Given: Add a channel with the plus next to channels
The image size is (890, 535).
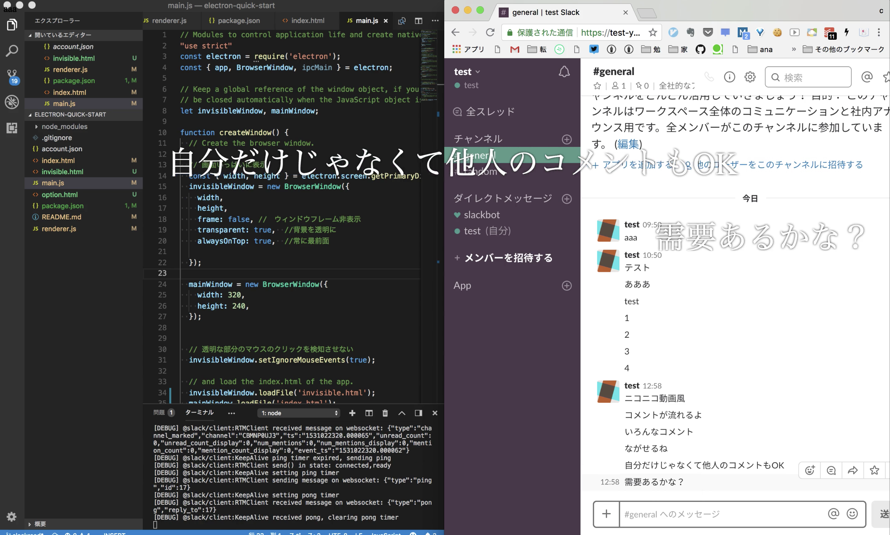Looking at the screenshot, I should (567, 139).
